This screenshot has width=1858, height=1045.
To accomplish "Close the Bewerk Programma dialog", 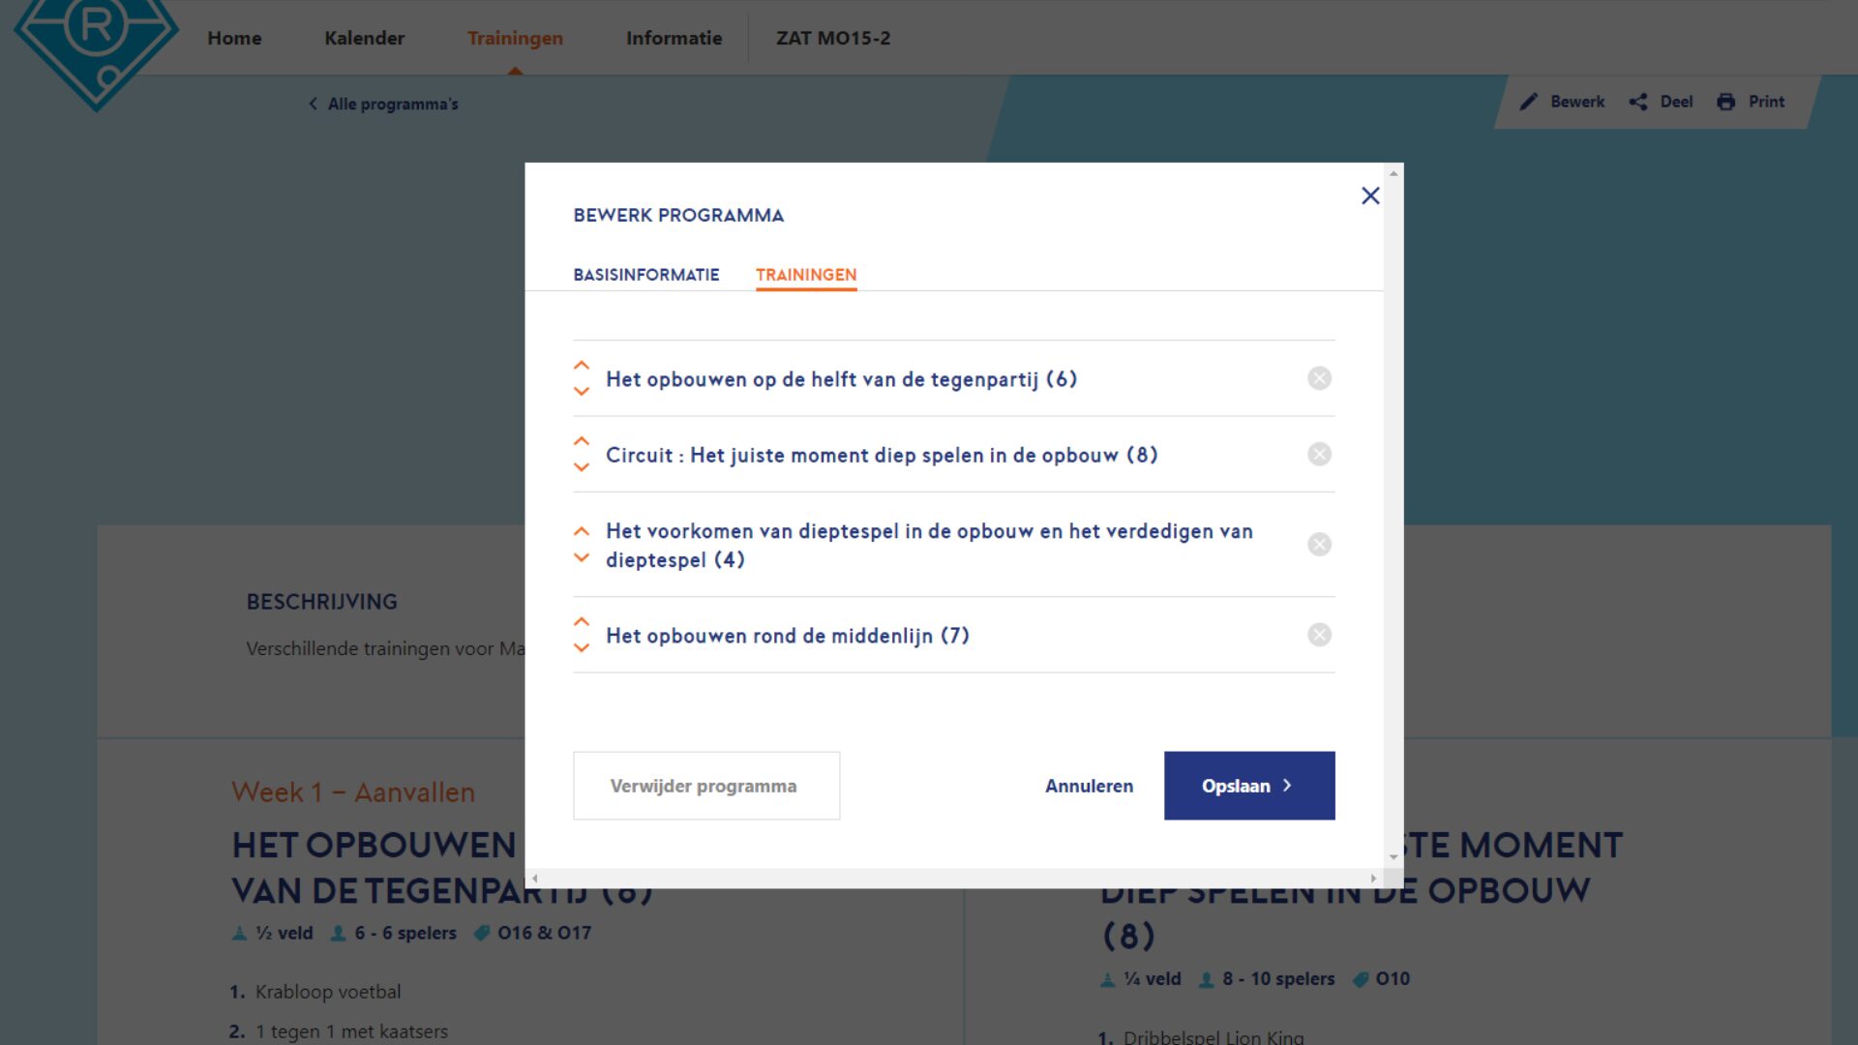I will pyautogui.click(x=1370, y=195).
